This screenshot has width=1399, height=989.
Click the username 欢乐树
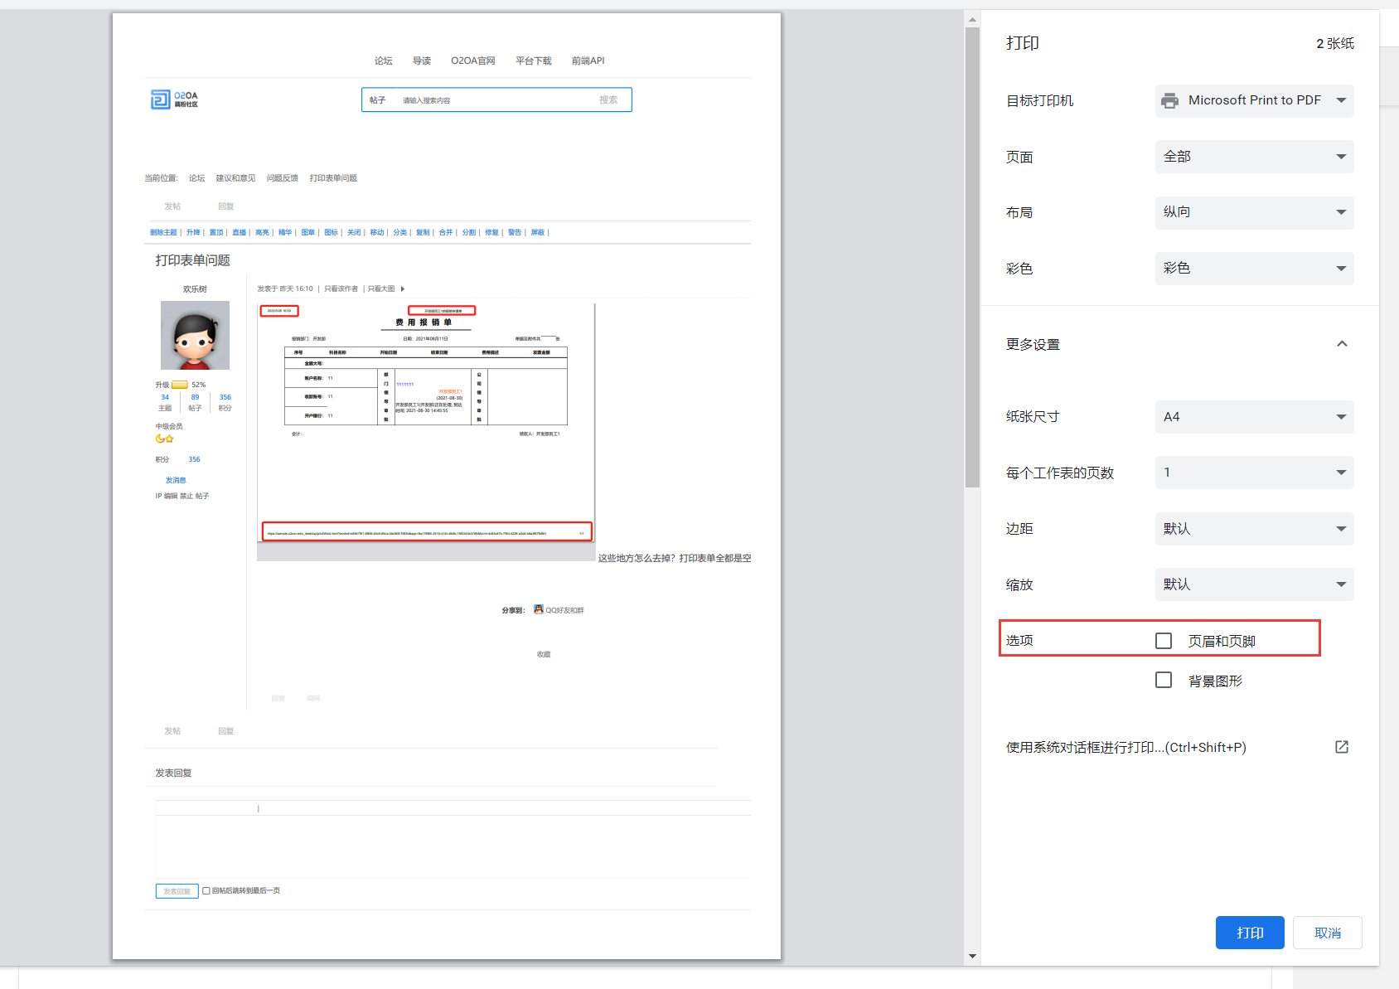(195, 288)
